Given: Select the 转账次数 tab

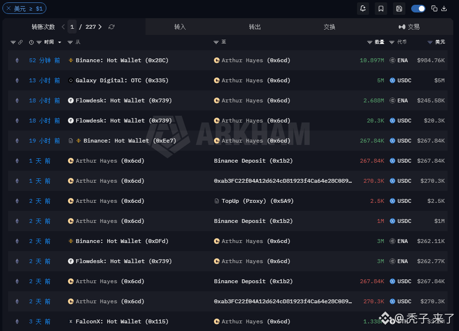Looking at the screenshot, I should tap(44, 27).
